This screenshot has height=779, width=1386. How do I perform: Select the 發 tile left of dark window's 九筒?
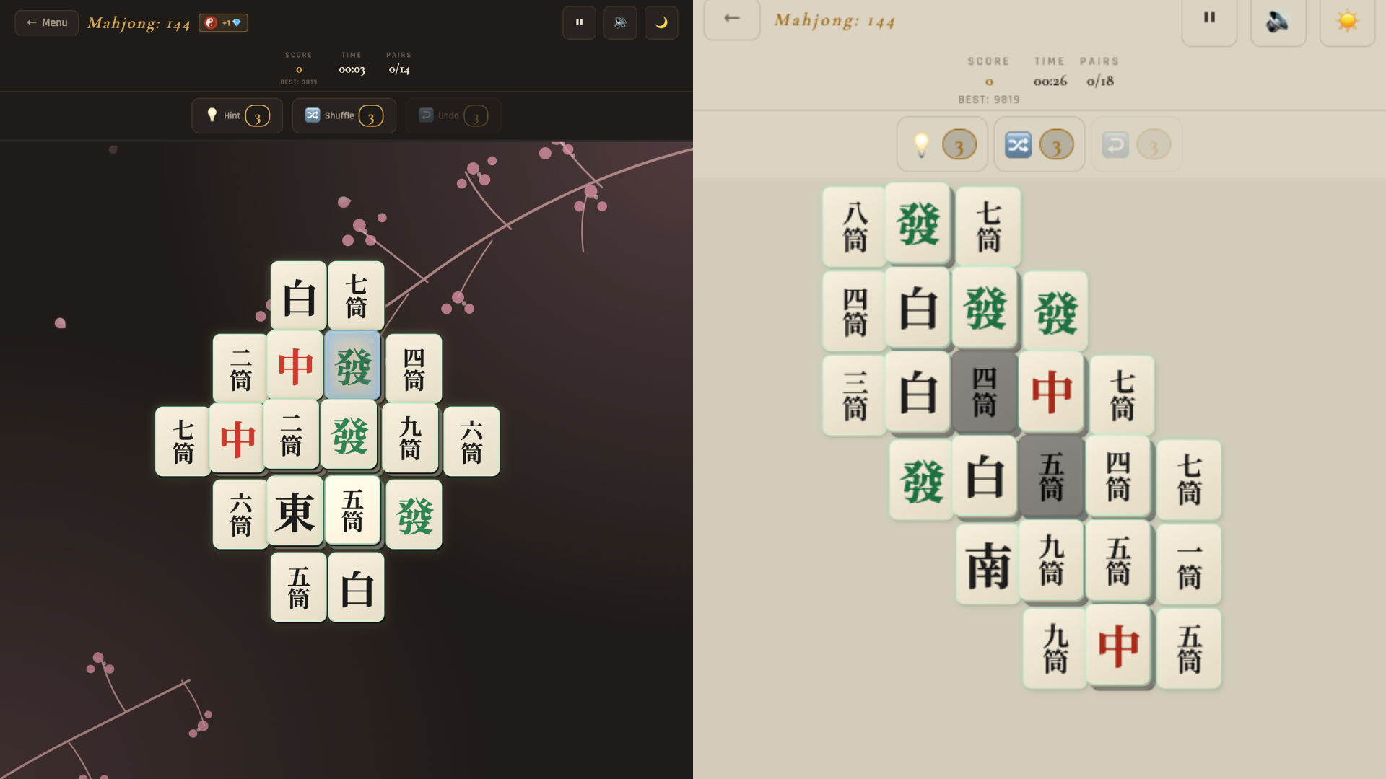pos(349,436)
